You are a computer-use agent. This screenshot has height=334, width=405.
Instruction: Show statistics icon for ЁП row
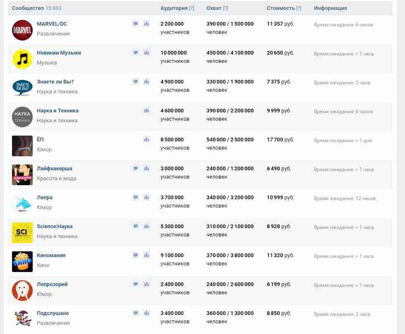(x=146, y=139)
